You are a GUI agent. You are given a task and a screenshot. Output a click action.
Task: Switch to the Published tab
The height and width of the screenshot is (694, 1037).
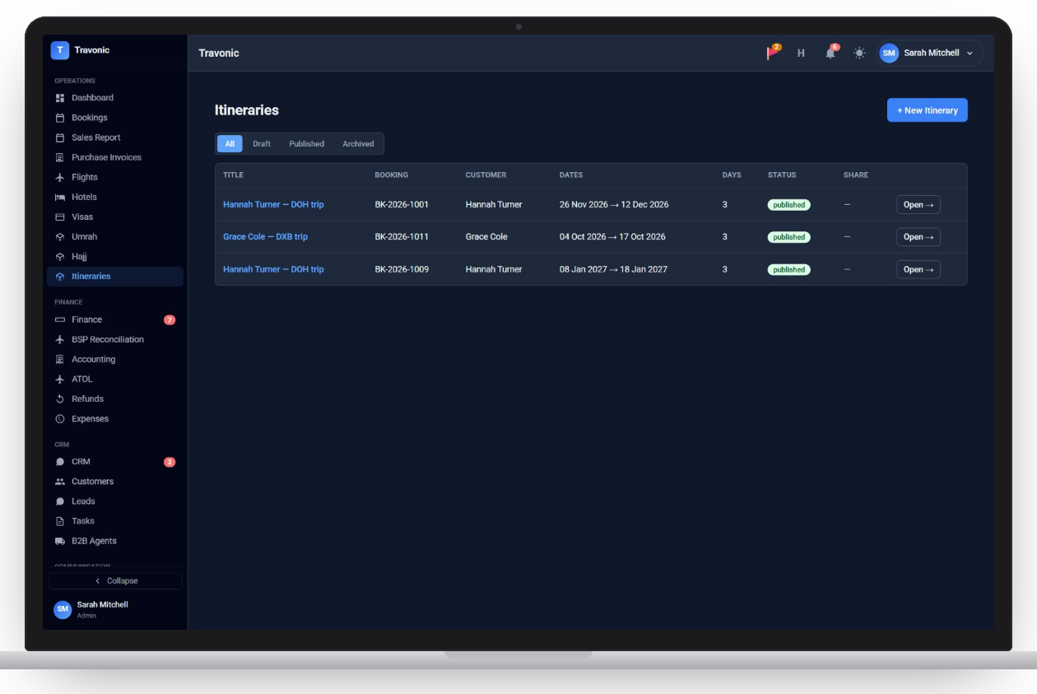click(307, 144)
